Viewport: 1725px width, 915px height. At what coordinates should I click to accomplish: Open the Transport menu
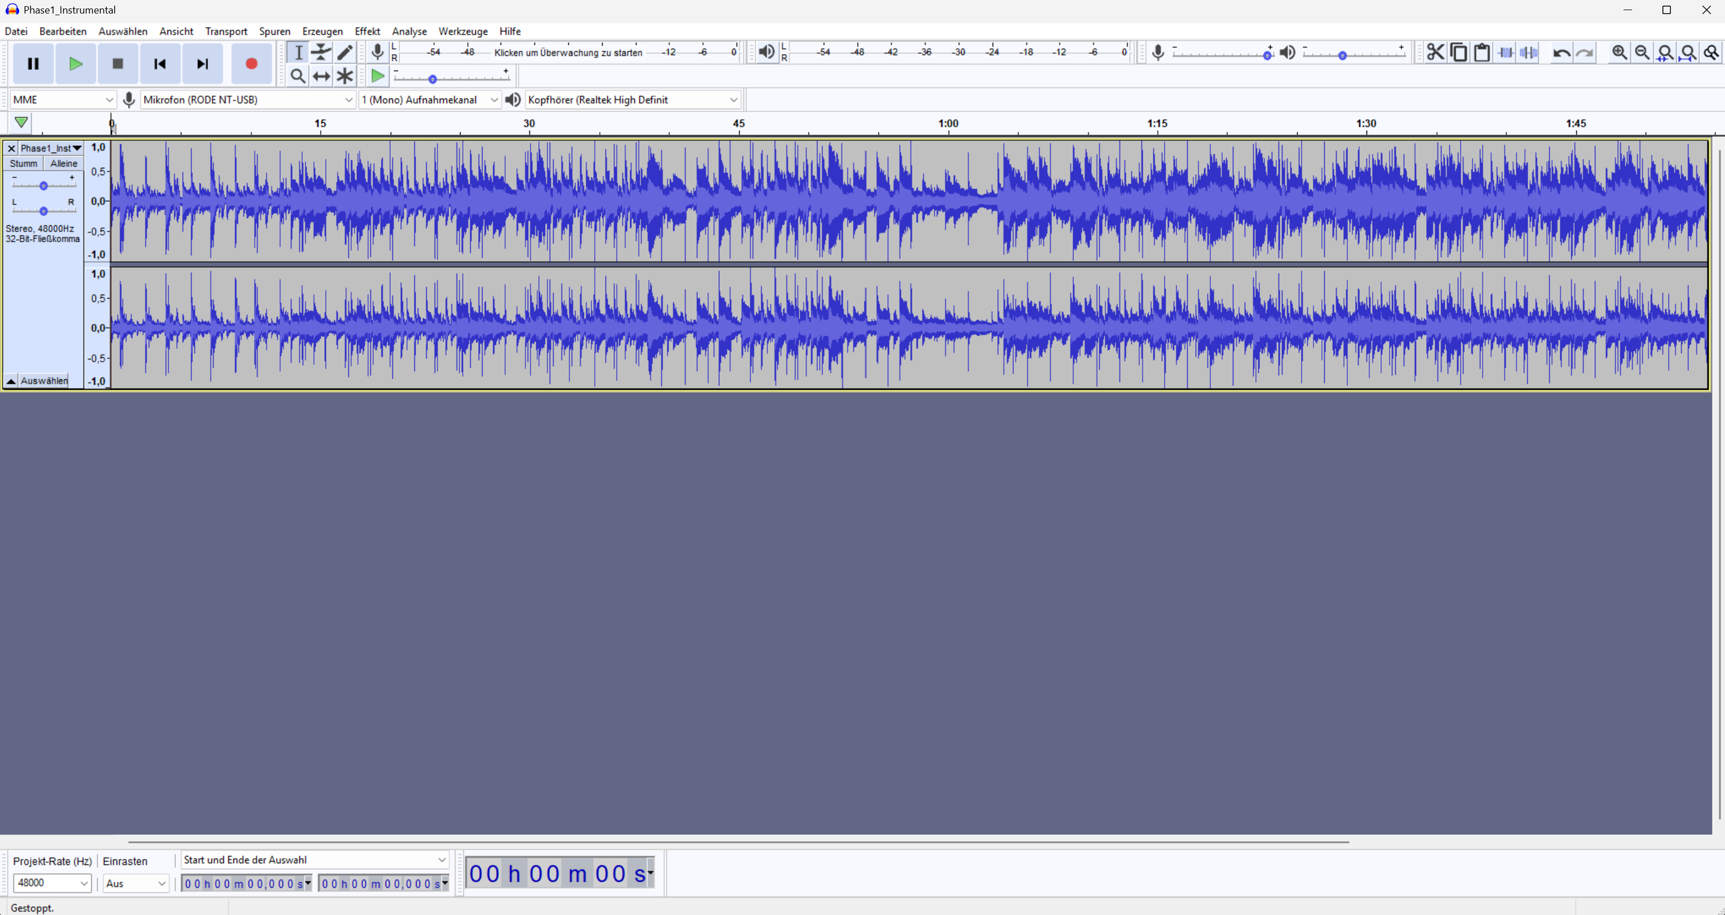(x=225, y=31)
